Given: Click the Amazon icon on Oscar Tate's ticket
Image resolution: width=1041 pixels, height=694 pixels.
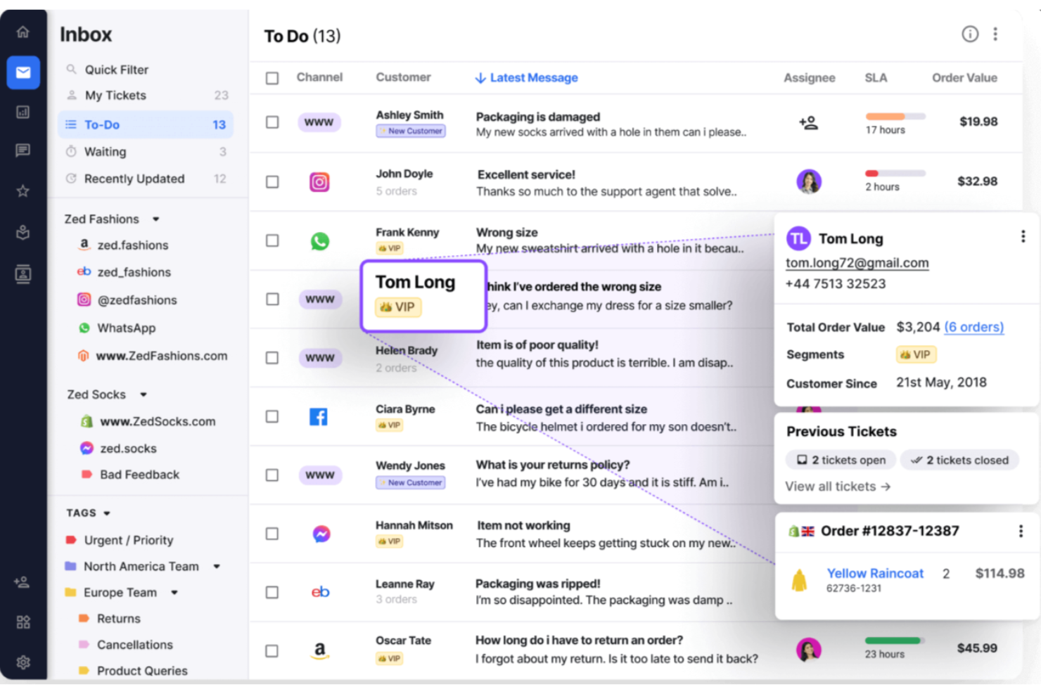Looking at the screenshot, I should [320, 650].
